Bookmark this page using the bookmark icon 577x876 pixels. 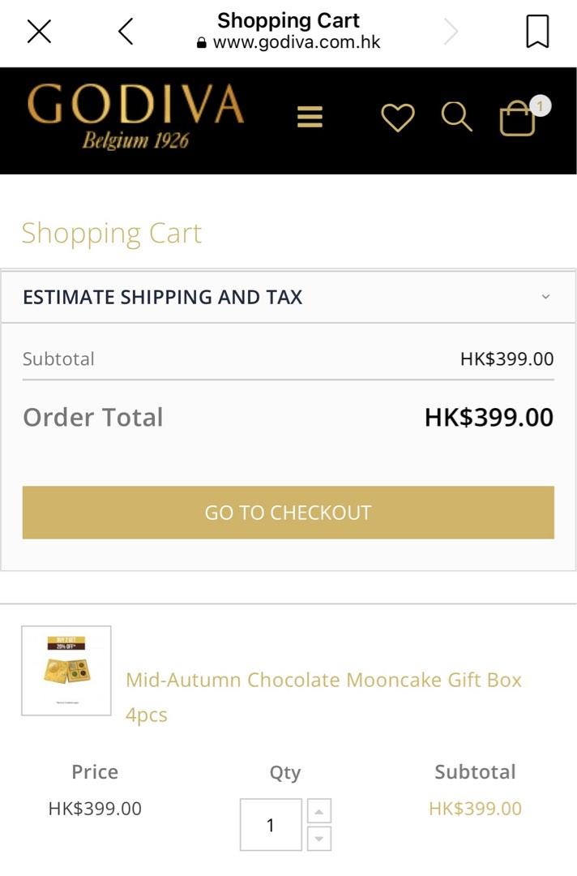click(x=536, y=32)
